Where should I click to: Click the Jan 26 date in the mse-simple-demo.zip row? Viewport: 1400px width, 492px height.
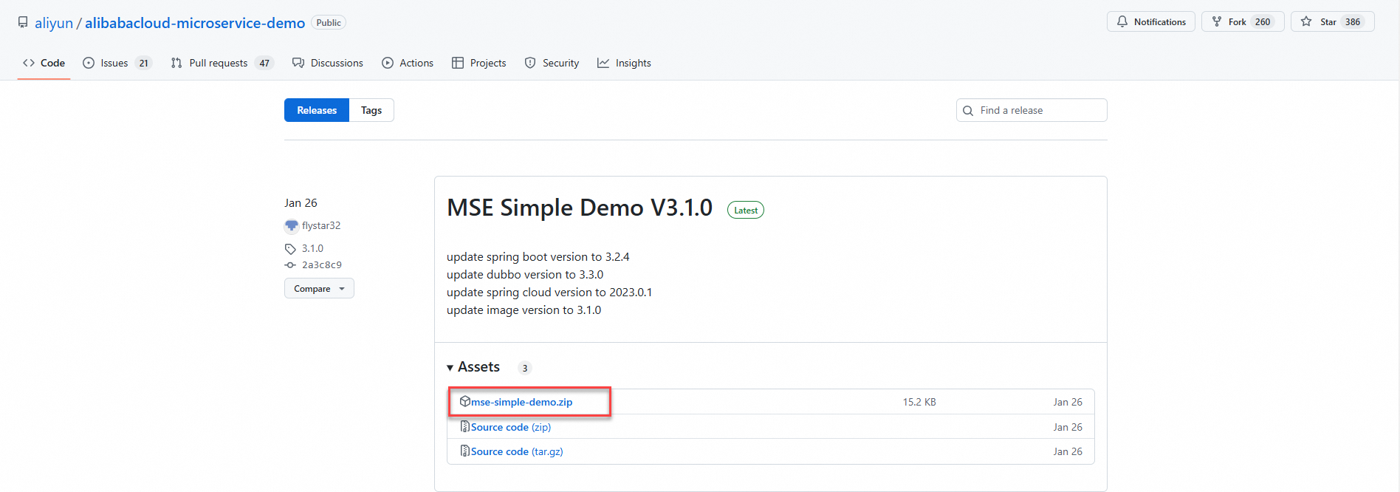point(1068,402)
